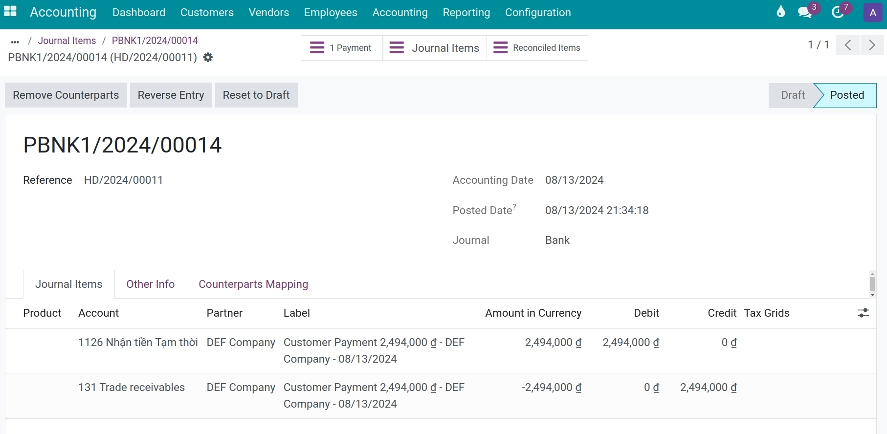Open the user avatar A menu
Screen dimensions: 887x434
[x=873, y=13]
